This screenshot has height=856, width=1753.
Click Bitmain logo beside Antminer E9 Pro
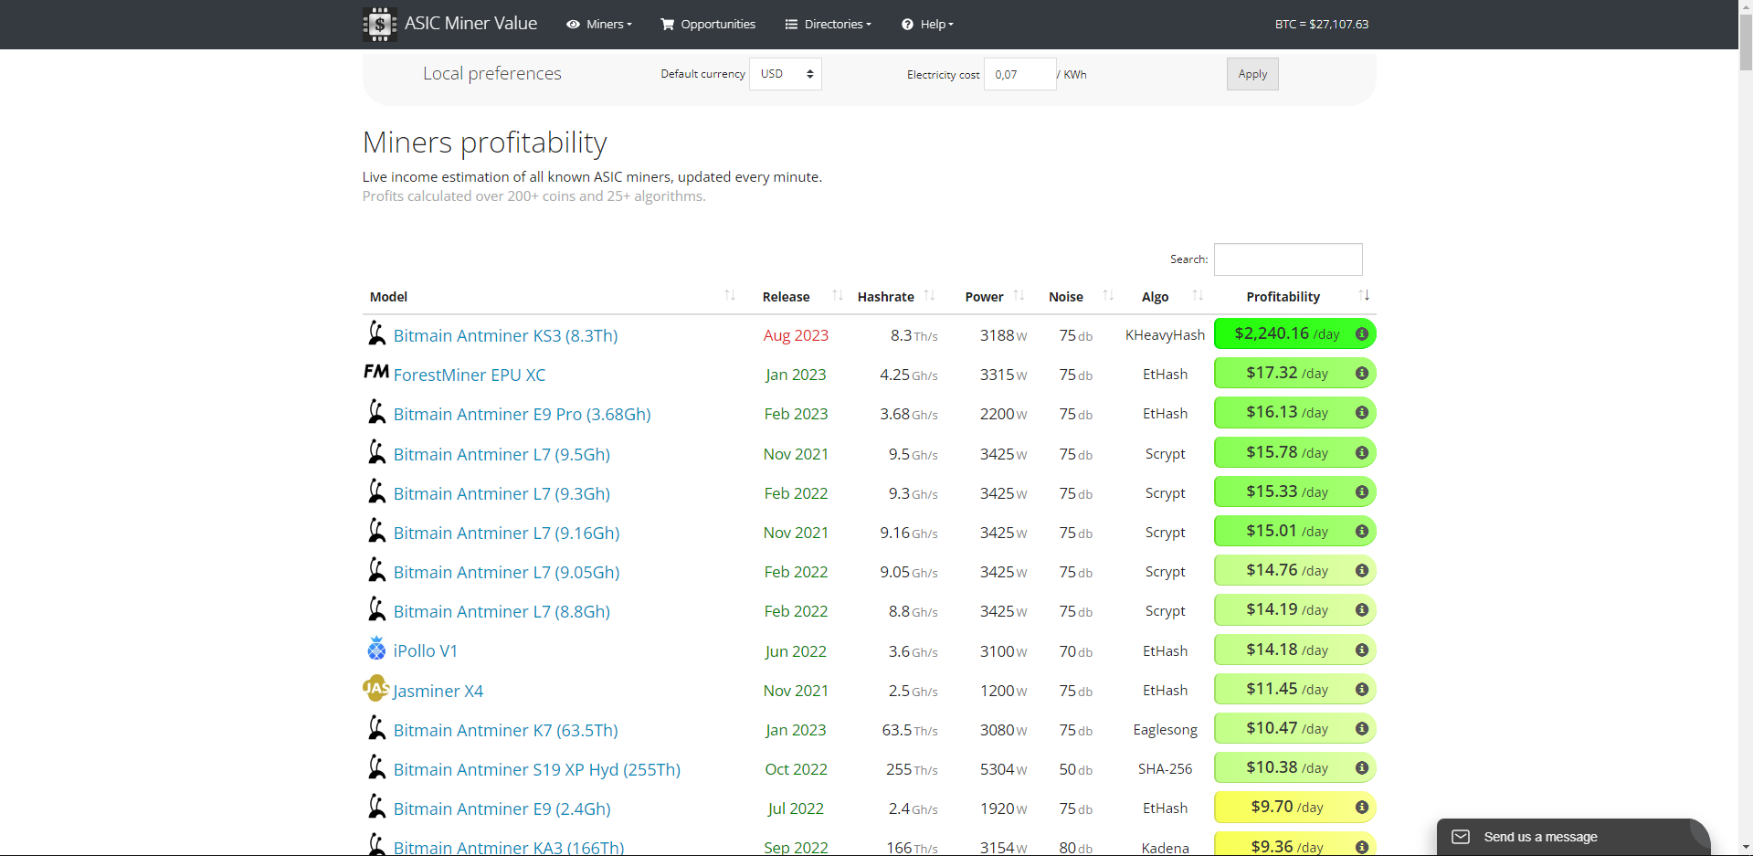click(376, 412)
